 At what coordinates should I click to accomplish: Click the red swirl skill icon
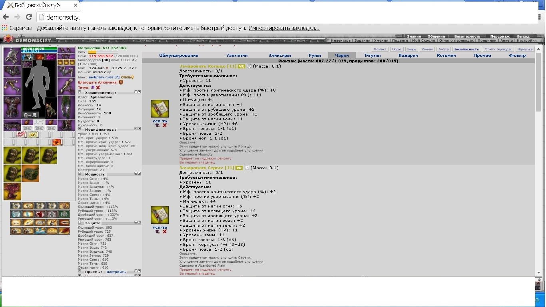click(x=40, y=214)
